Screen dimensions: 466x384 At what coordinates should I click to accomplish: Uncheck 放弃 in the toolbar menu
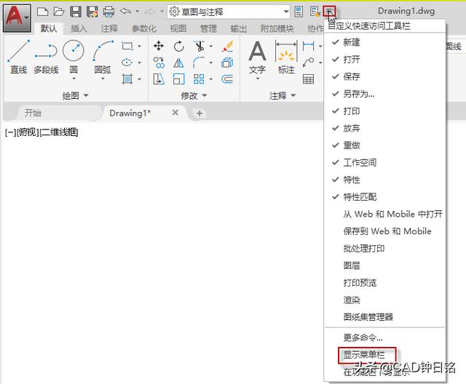[385, 129]
